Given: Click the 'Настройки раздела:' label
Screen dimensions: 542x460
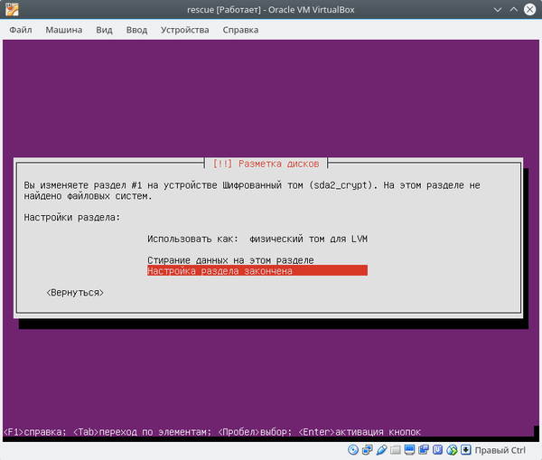Looking at the screenshot, I should [x=72, y=218].
